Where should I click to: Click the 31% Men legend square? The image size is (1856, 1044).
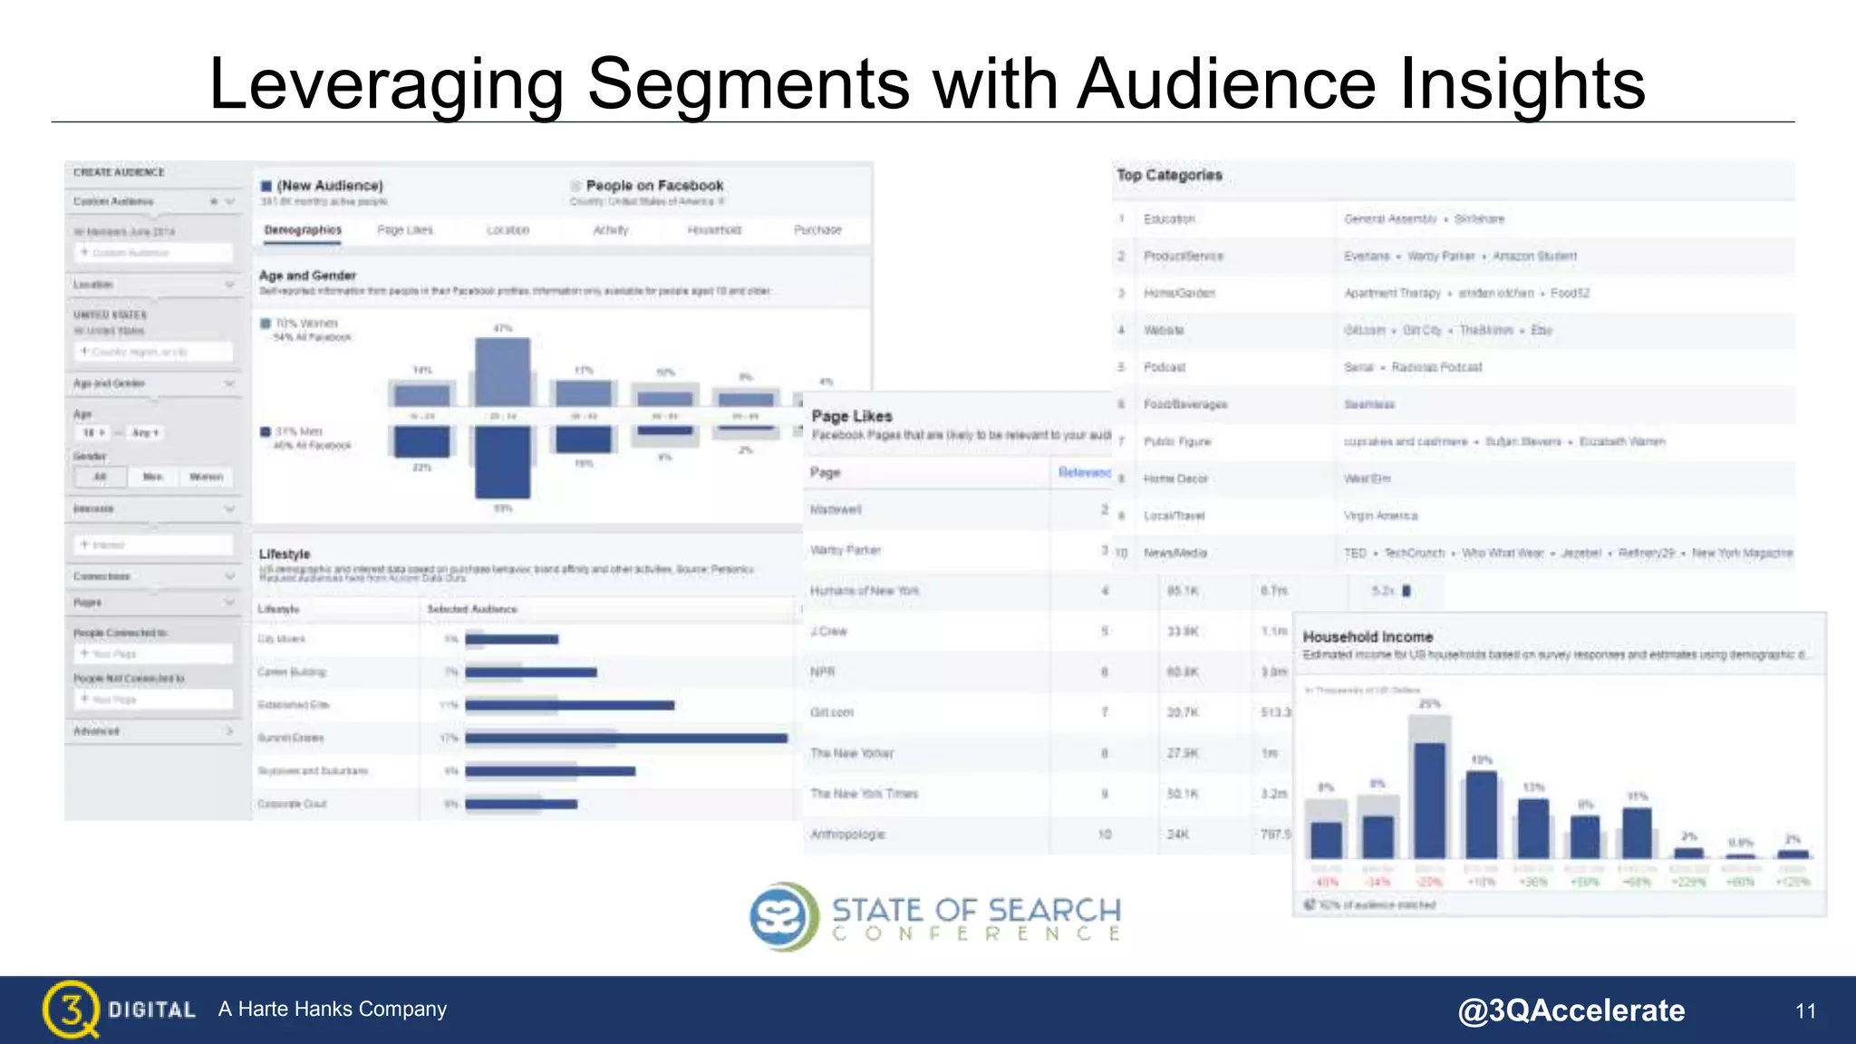266,432
